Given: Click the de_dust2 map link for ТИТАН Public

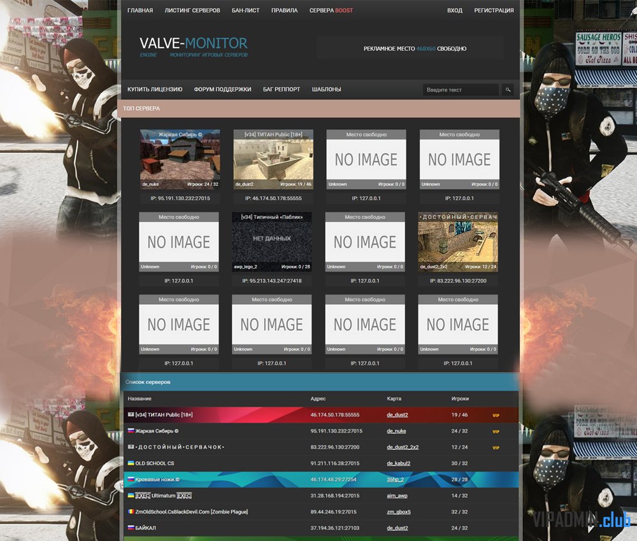Looking at the screenshot, I should pyautogui.click(x=397, y=415).
